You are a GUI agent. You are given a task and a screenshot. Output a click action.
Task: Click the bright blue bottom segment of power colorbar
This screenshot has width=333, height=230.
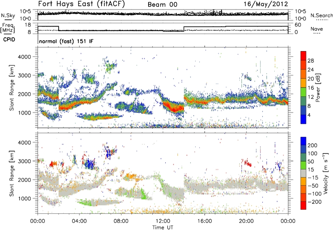(303, 119)
